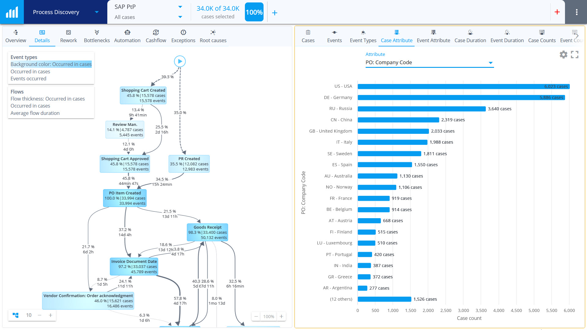Open the Event Duration icon
Screen dimensions: 587x330
pyautogui.click(x=507, y=32)
